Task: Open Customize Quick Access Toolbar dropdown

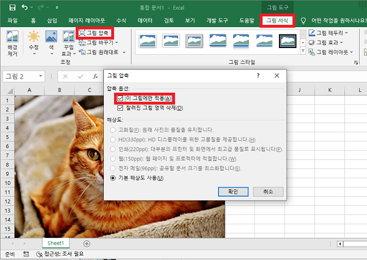Action: pyautogui.click(x=57, y=7)
